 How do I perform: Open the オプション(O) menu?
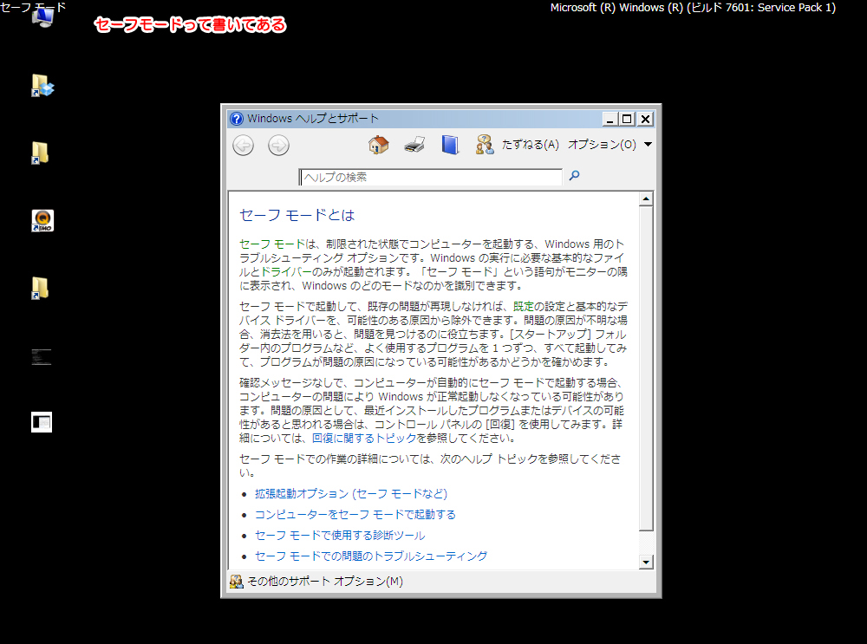603,145
